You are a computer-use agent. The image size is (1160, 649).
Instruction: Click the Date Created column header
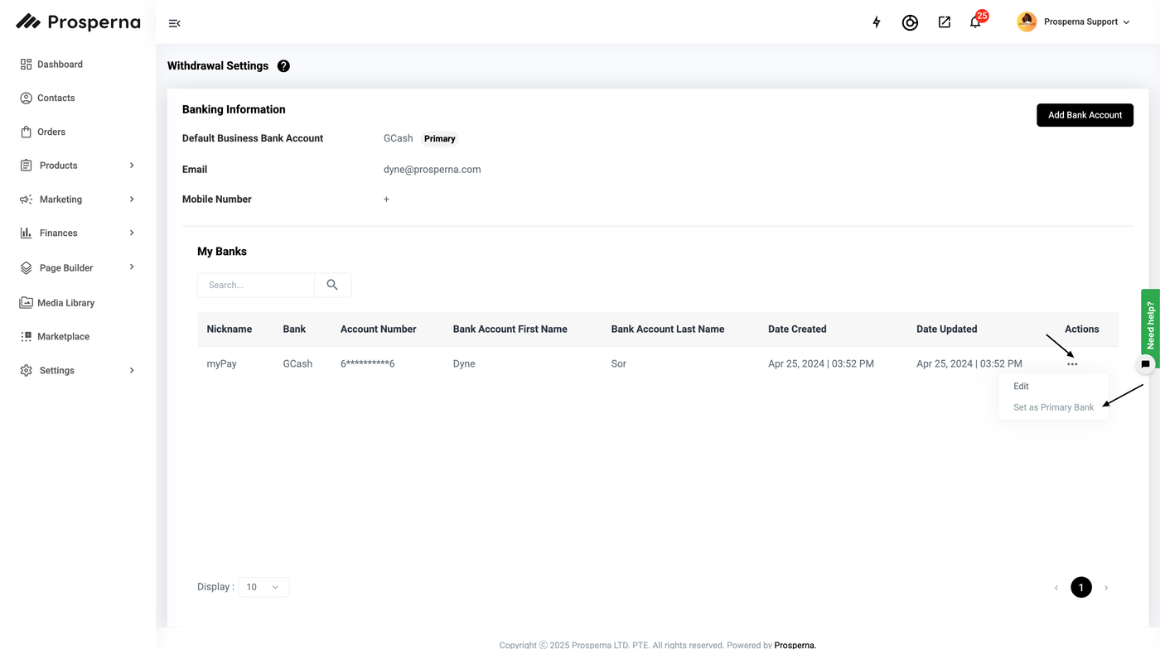797,329
